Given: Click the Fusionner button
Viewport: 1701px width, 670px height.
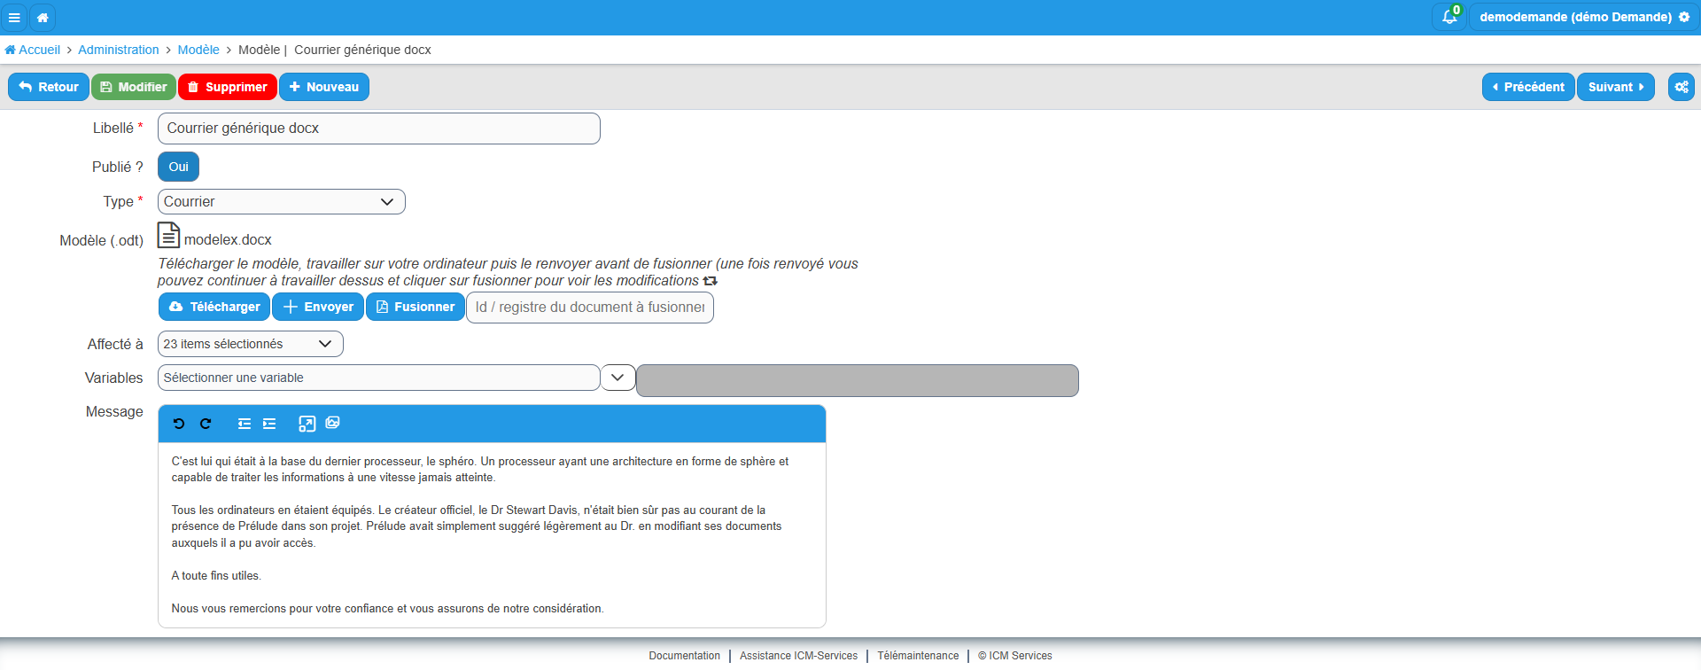Looking at the screenshot, I should [x=416, y=307].
